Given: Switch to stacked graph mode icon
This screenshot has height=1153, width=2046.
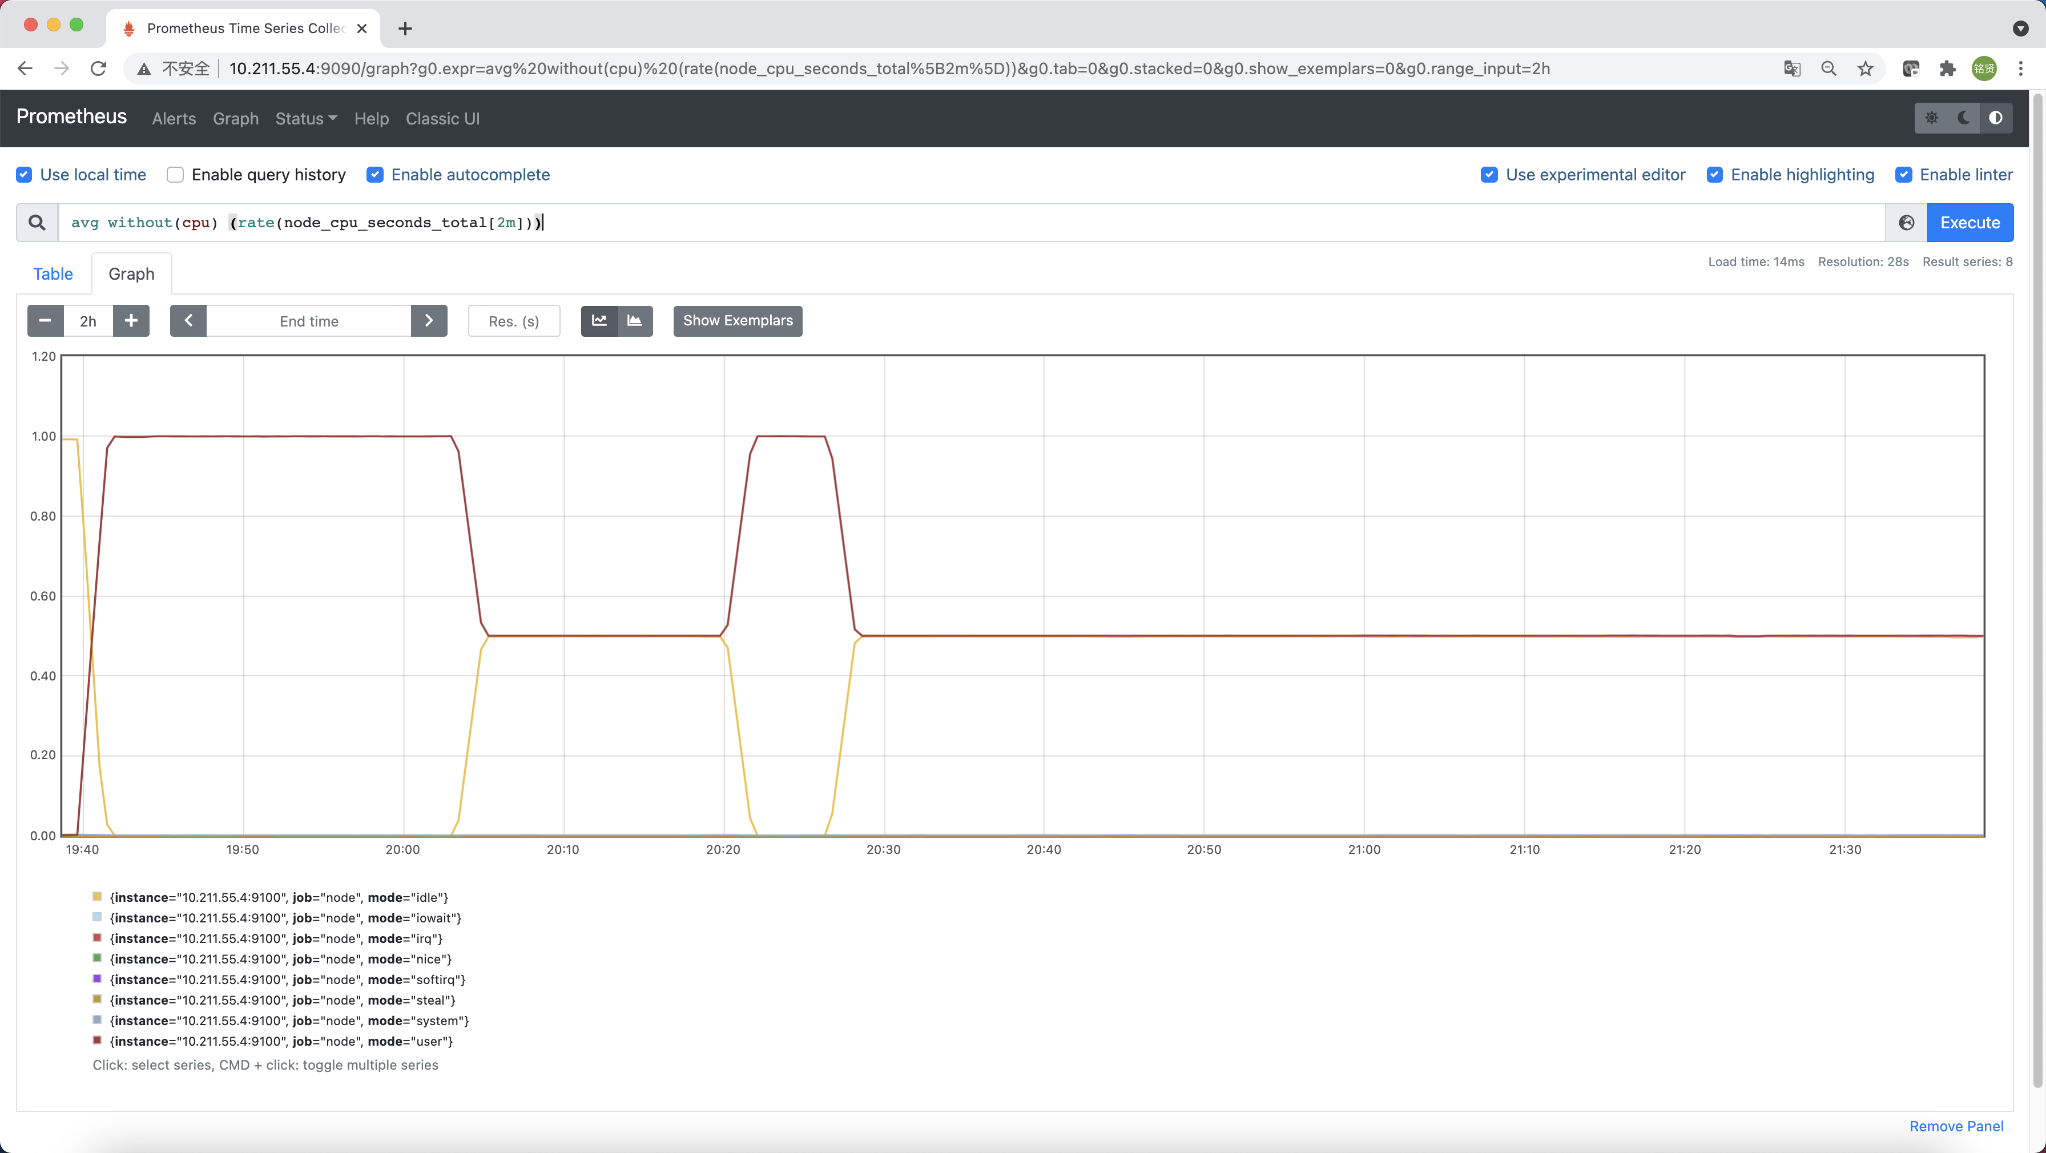Looking at the screenshot, I should [634, 321].
